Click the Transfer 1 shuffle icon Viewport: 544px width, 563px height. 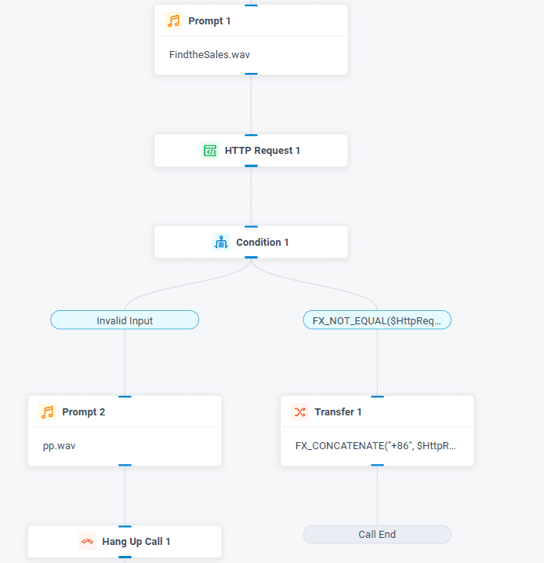point(300,411)
